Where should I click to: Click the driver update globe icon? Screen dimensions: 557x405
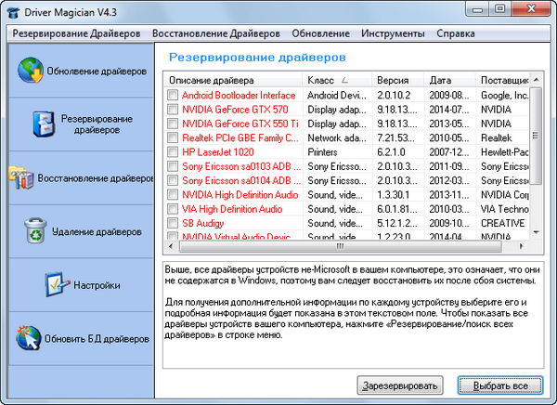click(32, 72)
